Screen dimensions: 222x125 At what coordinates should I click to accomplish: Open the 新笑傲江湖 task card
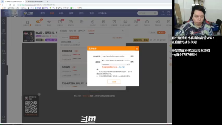tap(74, 55)
